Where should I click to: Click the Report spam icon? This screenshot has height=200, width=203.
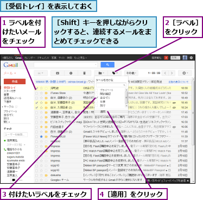pos(71,73)
